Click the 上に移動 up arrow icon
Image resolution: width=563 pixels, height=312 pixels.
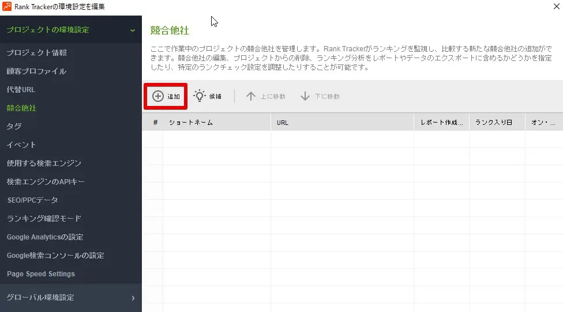point(250,96)
